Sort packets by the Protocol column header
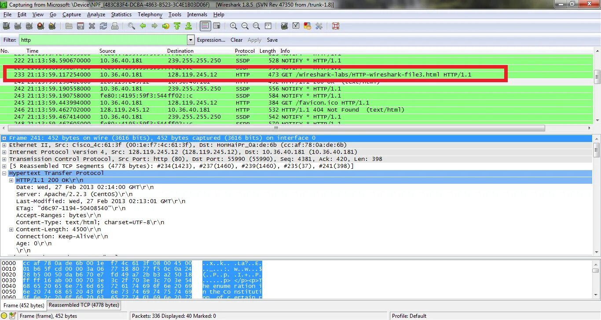The image size is (601, 320). pyautogui.click(x=245, y=51)
